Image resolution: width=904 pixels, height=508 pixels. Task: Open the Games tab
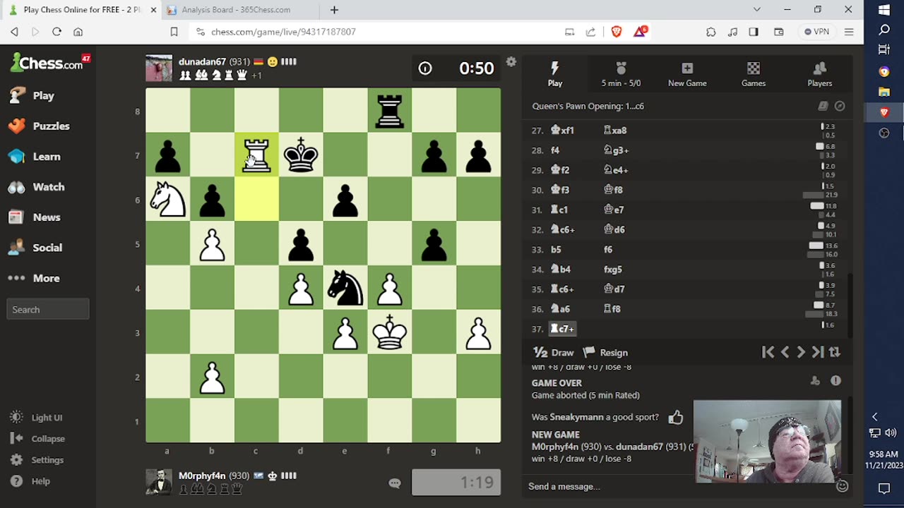pos(754,74)
